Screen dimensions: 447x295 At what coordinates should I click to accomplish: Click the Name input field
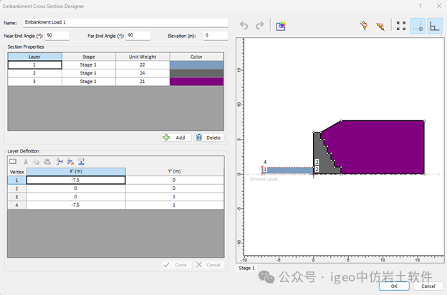point(125,22)
